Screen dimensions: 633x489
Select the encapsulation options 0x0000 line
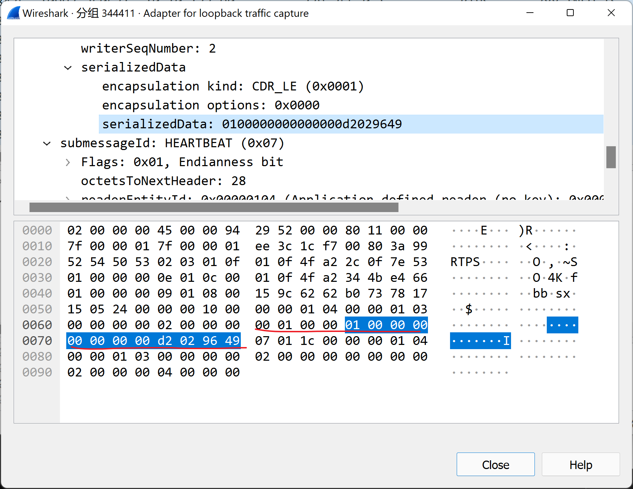pos(210,105)
